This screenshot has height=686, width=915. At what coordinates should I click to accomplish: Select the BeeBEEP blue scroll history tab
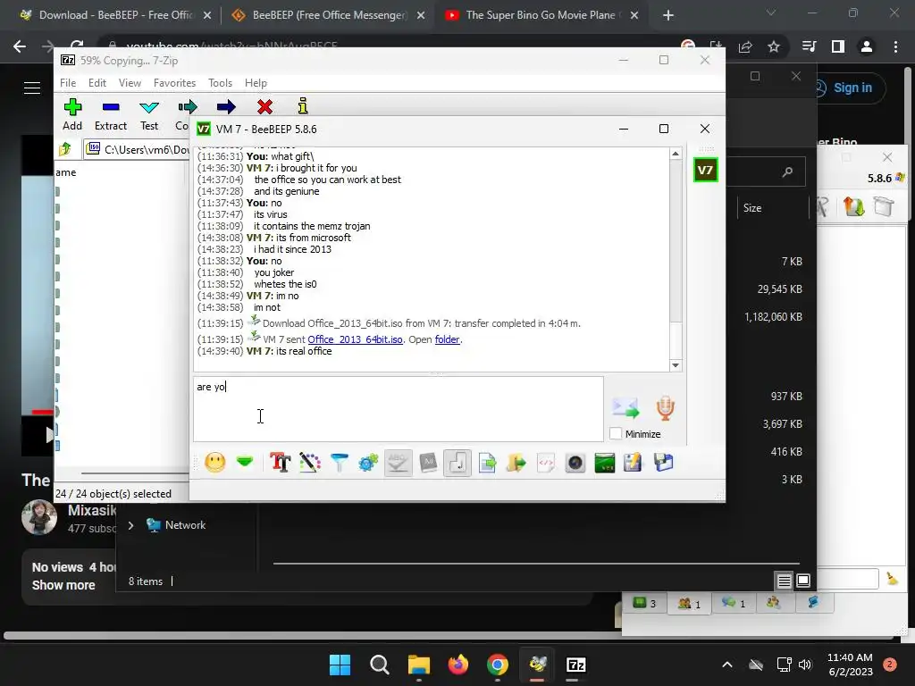pyautogui.click(x=813, y=603)
